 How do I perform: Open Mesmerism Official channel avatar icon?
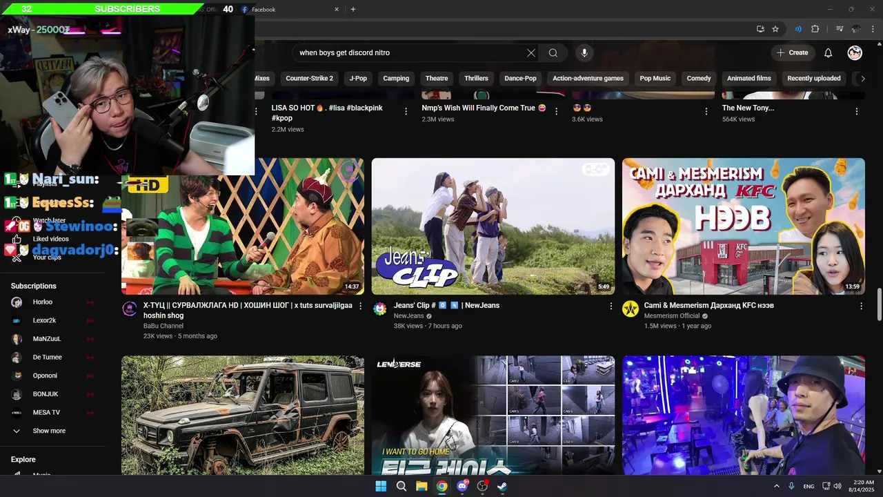pyautogui.click(x=631, y=309)
